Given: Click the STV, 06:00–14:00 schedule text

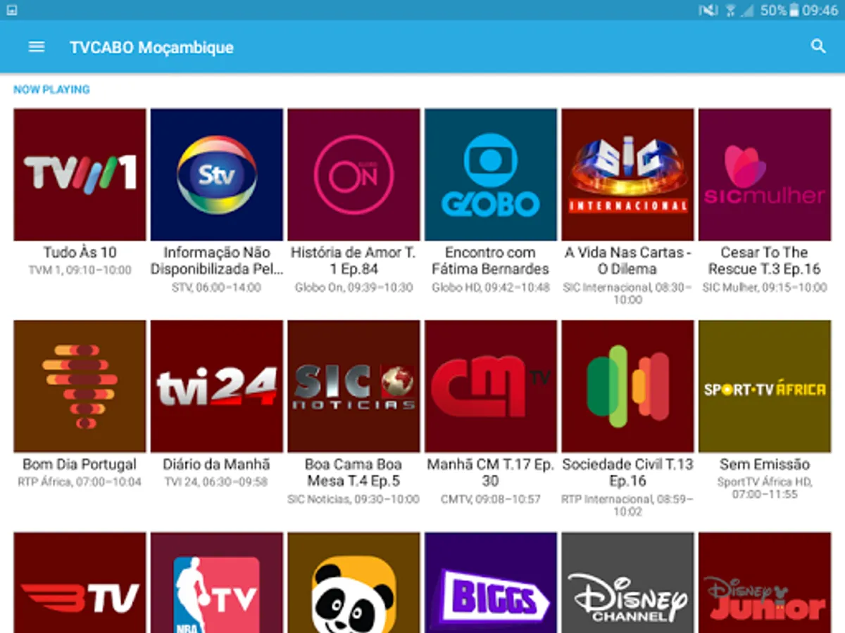Looking at the screenshot, I should click(x=217, y=288).
